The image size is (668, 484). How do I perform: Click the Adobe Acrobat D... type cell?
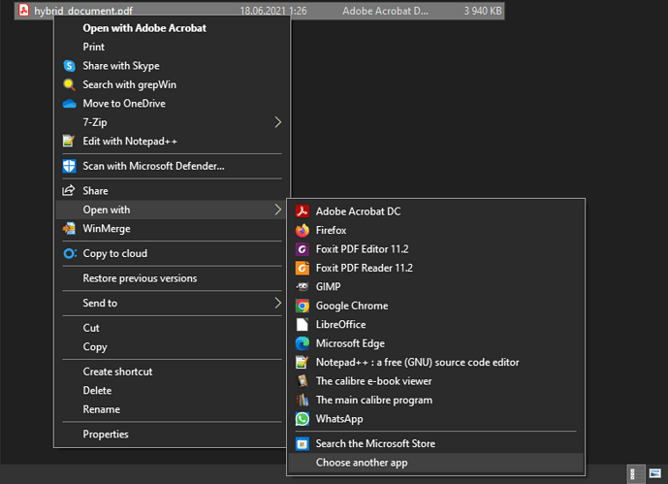(385, 11)
